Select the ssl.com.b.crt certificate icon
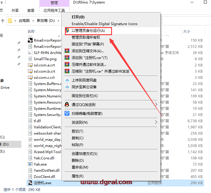Screen dimensions: 211x193 [x=30, y=71]
